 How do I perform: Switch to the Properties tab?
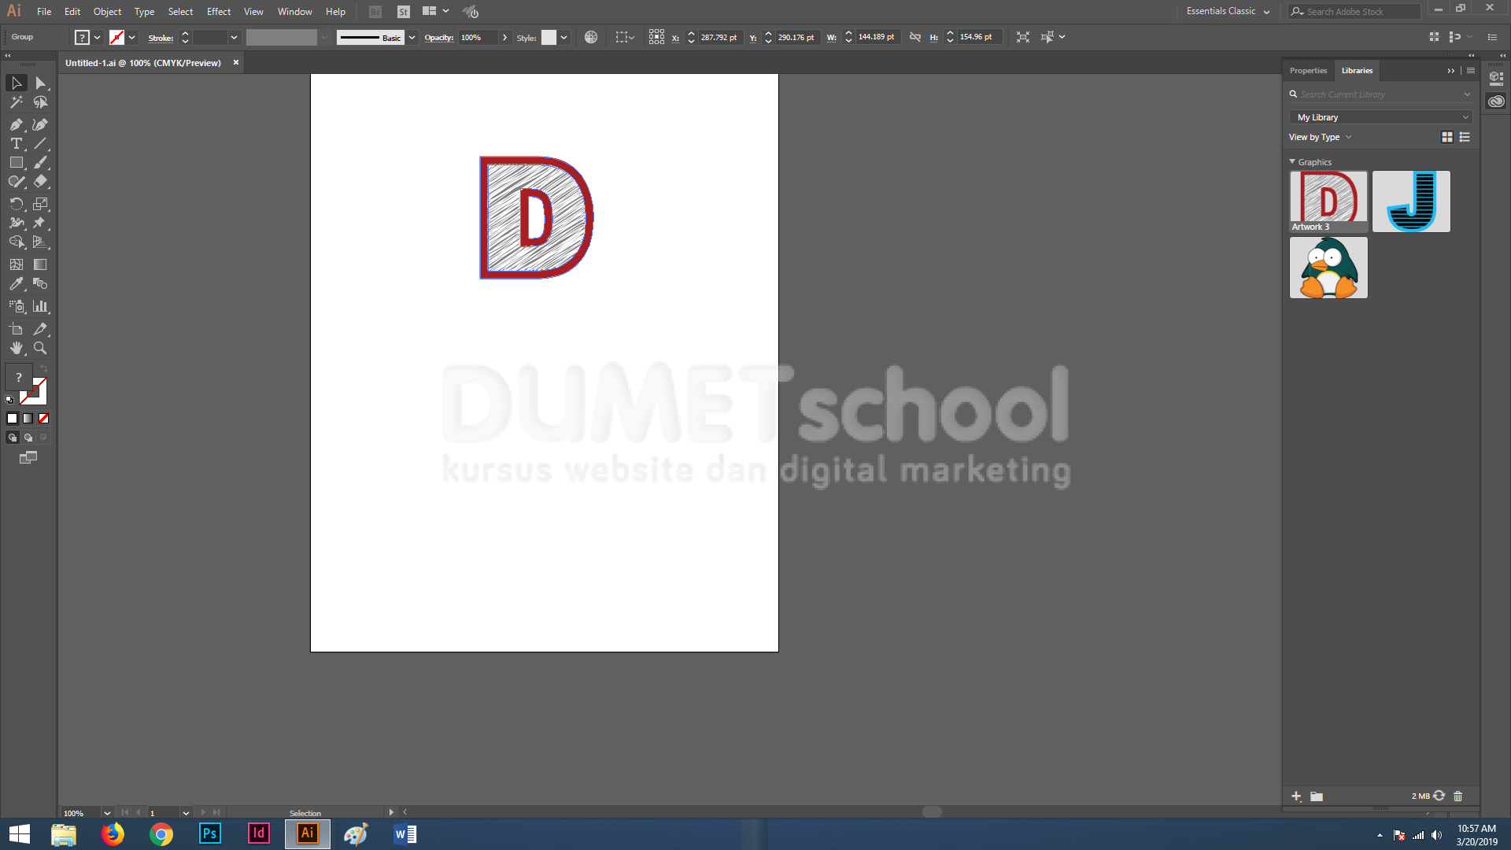click(x=1308, y=70)
